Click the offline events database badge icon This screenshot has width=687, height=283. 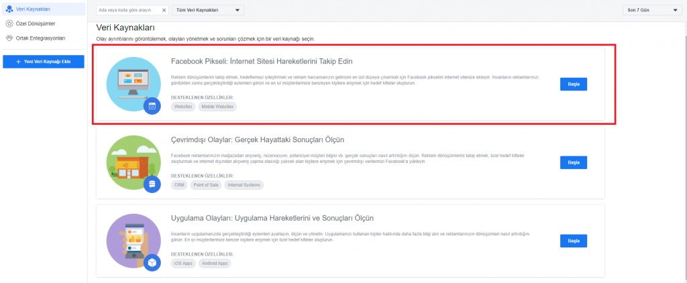tap(152, 184)
